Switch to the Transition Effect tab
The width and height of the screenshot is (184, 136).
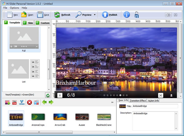tap(138, 101)
